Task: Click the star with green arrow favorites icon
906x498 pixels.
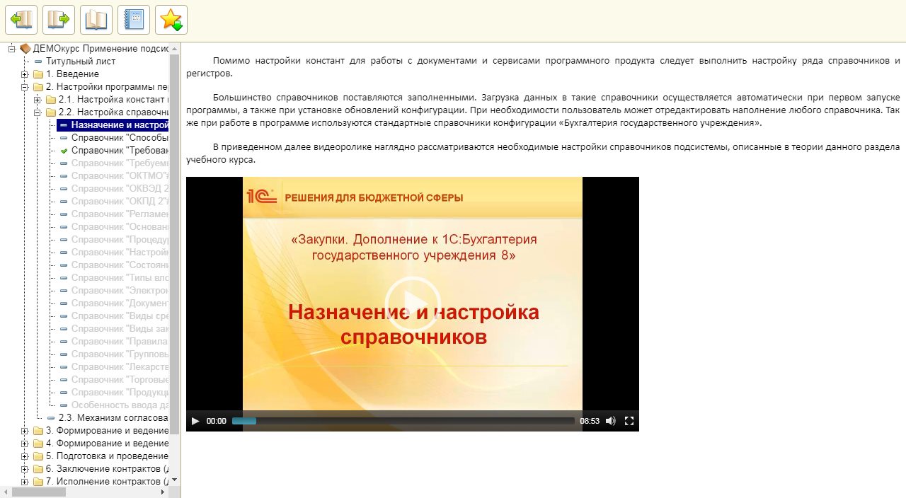Action: (x=171, y=20)
